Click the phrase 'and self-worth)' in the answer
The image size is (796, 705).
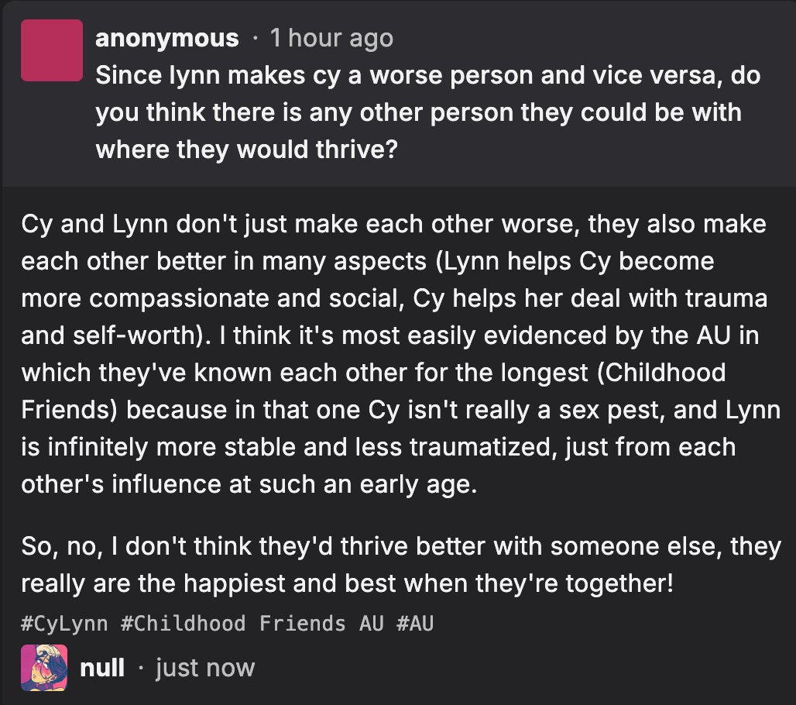click(x=115, y=335)
